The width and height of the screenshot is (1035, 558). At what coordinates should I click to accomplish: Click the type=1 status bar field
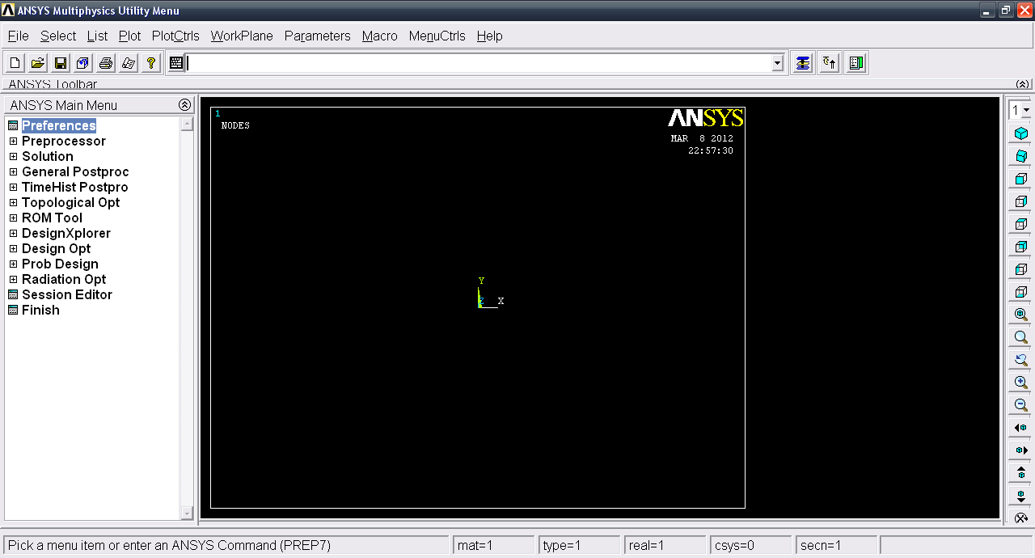coord(579,545)
